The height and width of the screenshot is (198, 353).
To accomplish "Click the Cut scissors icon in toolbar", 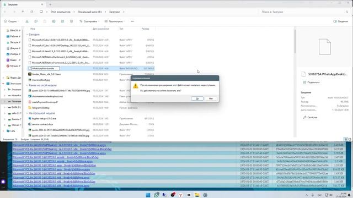I will 27,21.
